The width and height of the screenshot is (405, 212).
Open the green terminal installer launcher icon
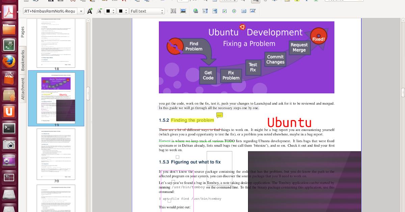(9, 45)
